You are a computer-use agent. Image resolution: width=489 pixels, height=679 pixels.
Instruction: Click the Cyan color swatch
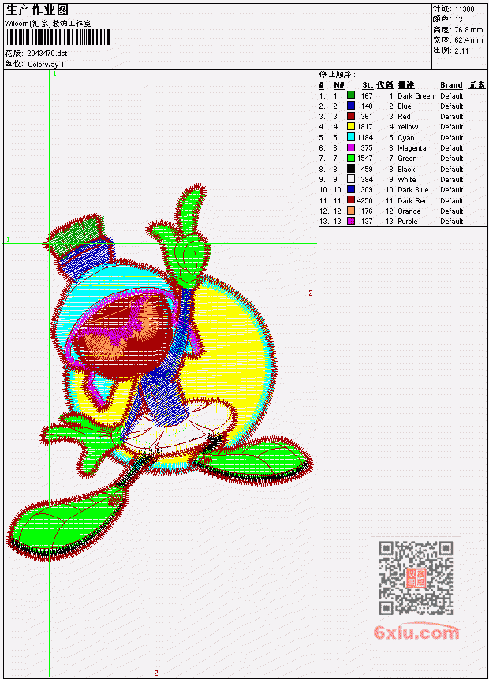351,137
